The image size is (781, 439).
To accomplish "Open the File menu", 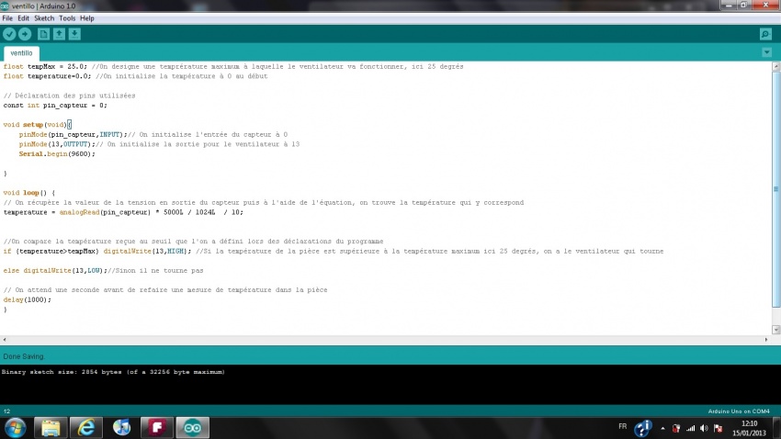I will (x=7, y=18).
